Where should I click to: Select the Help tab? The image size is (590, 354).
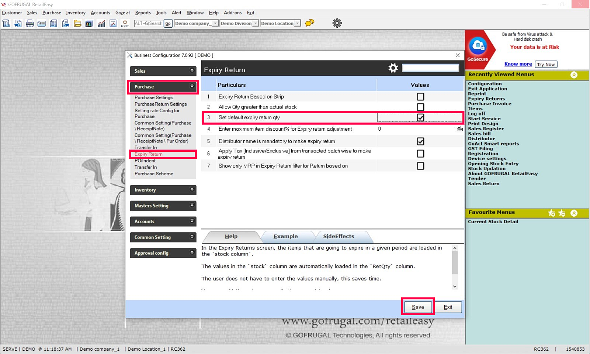pos(231,236)
